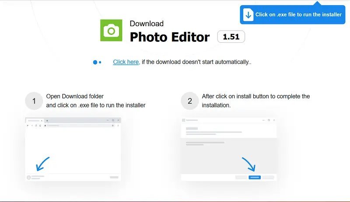Click back arrow in the browser illustration
Viewport: 350px width, 202px height.
[x=28, y=125]
